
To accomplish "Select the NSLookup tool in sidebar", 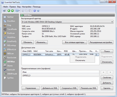I will click(10, 45).
